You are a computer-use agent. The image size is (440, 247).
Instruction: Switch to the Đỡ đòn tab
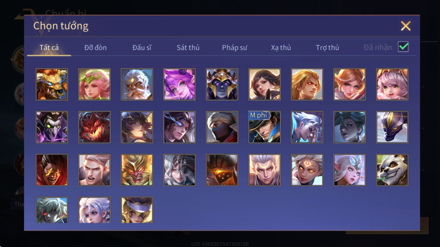pyautogui.click(x=95, y=47)
